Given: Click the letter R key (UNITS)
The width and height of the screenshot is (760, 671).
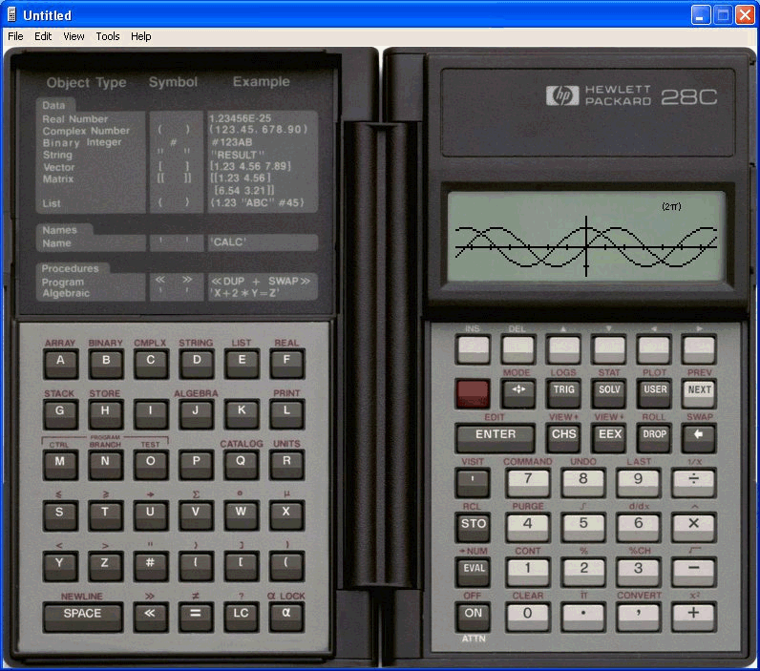Looking at the screenshot, I should pyautogui.click(x=286, y=465).
